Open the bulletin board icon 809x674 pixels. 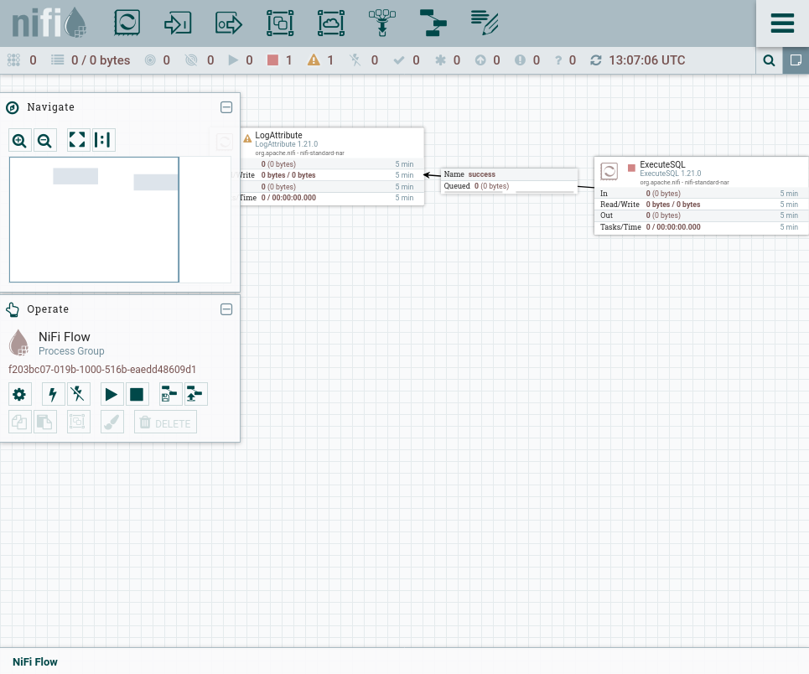click(796, 60)
